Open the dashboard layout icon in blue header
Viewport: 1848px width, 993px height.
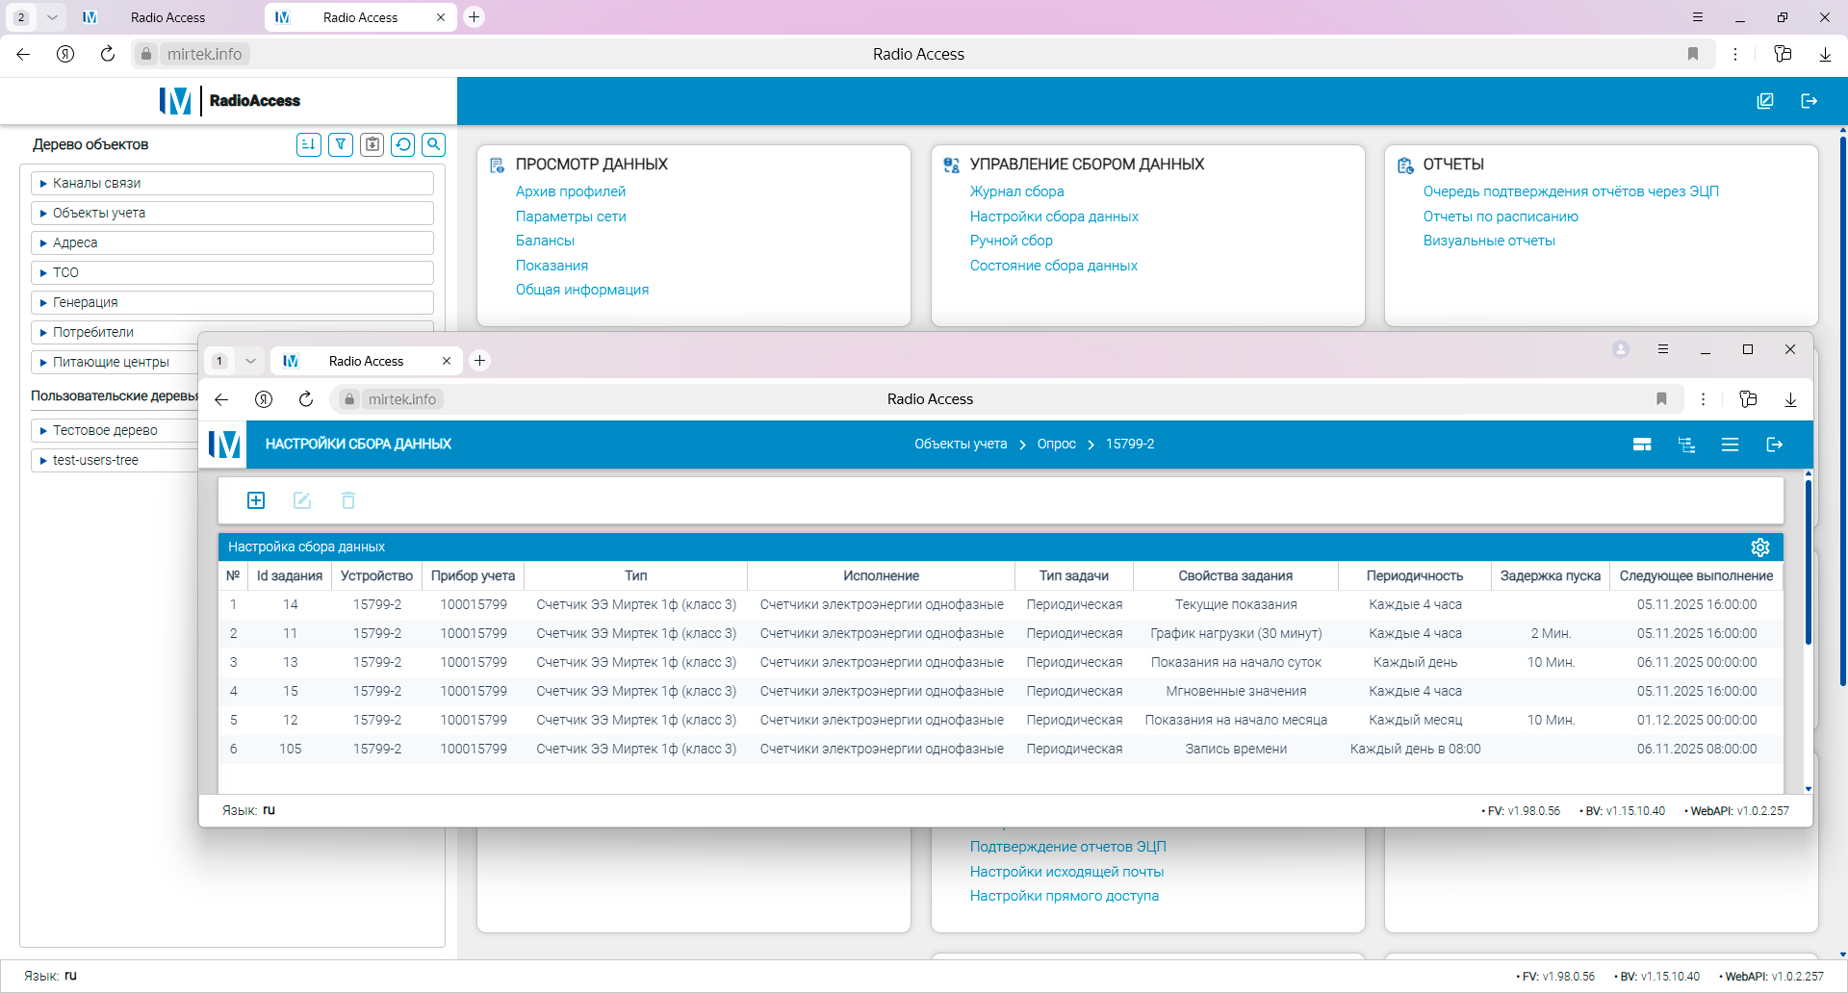pyautogui.click(x=1642, y=445)
